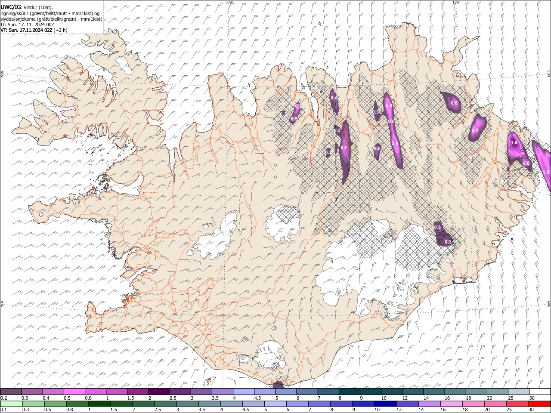Click the bright red 30 swatch in the bottom legend row
The image size is (551, 413).
pyautogui.click(x=539, y=404)
